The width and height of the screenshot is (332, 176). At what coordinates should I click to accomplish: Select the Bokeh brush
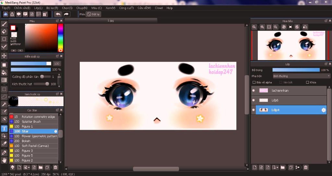coord(34,141)
